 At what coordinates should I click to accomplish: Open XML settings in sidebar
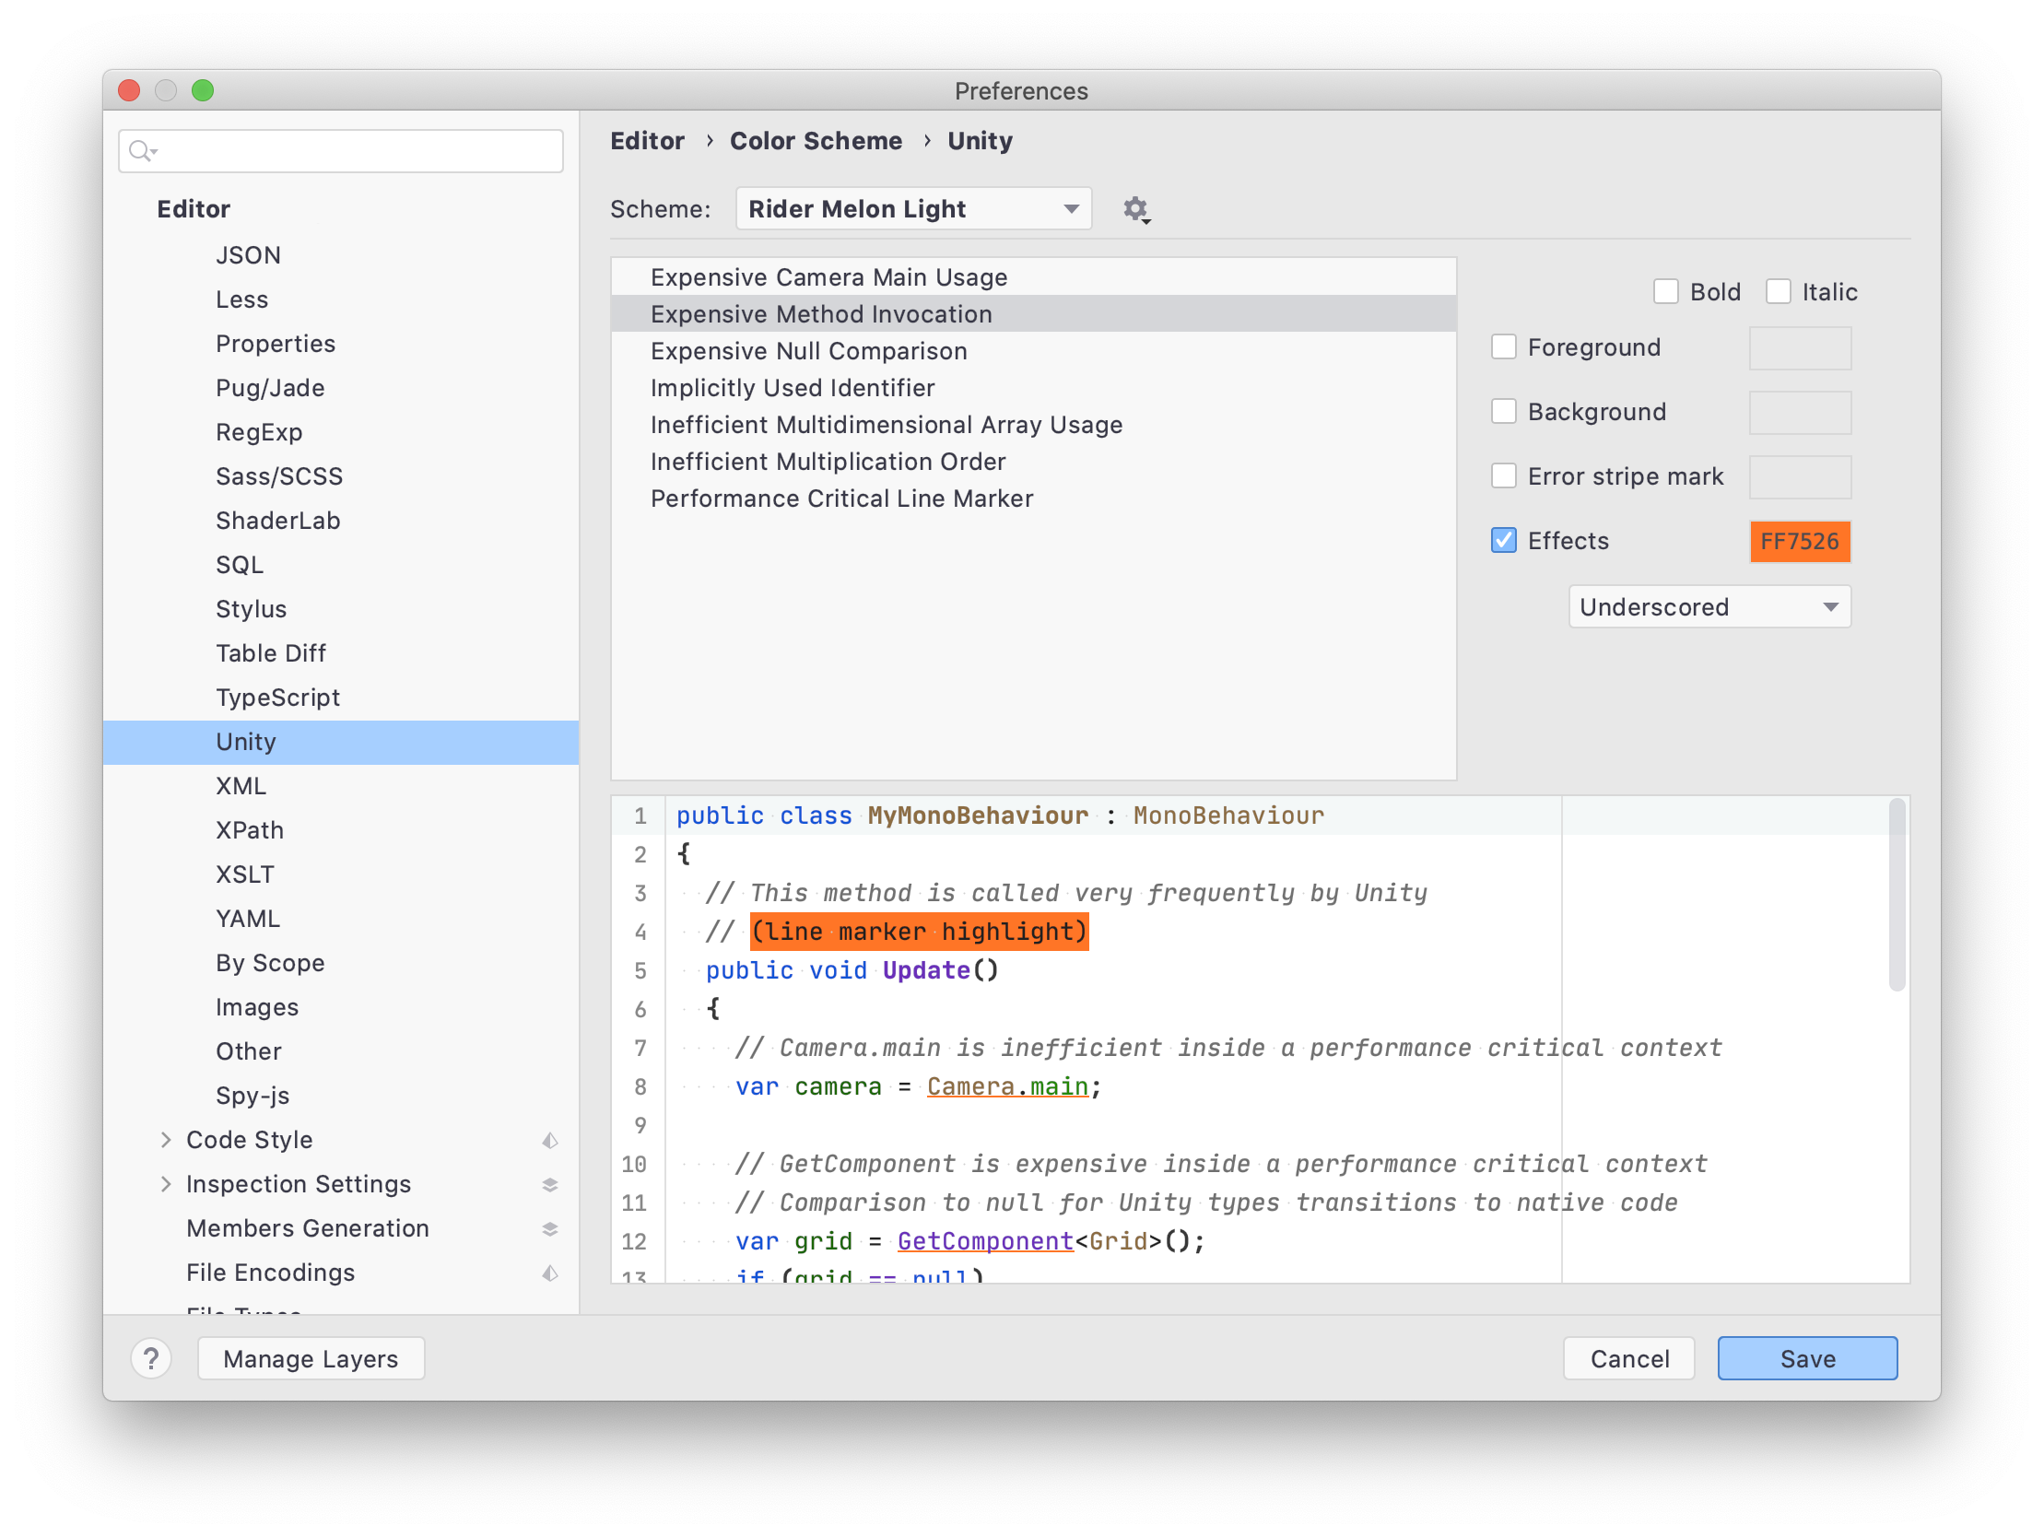point(341,787)
